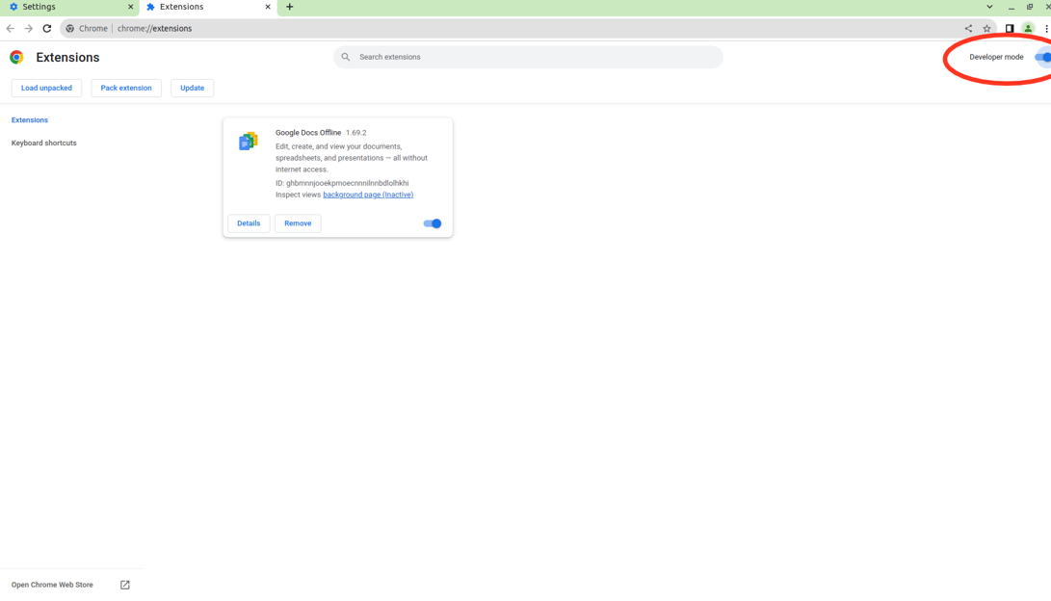This screenshot has width=1051, height=601.
Task: Click the Extensions tab puzzle icon
Action: (151, 7)
